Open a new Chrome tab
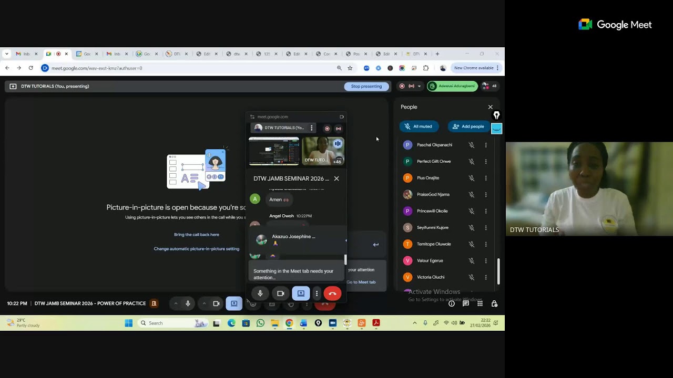Screen dimensions: 673x378 tap(437, 54)
